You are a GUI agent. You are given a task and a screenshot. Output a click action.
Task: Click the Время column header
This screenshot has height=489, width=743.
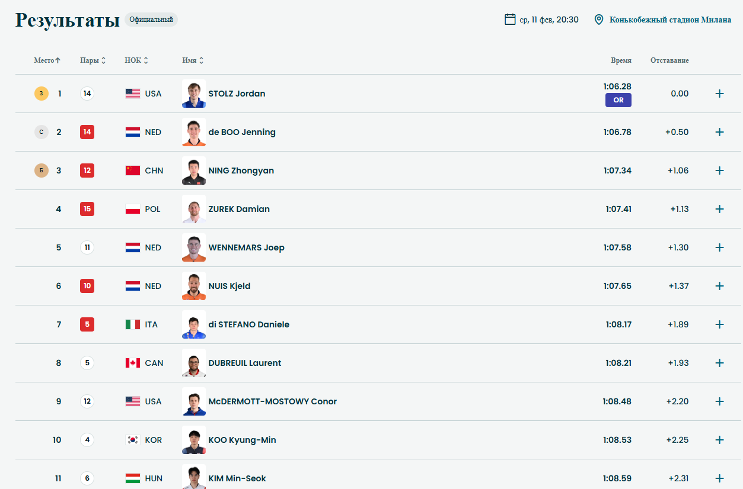tap(621, 60)
